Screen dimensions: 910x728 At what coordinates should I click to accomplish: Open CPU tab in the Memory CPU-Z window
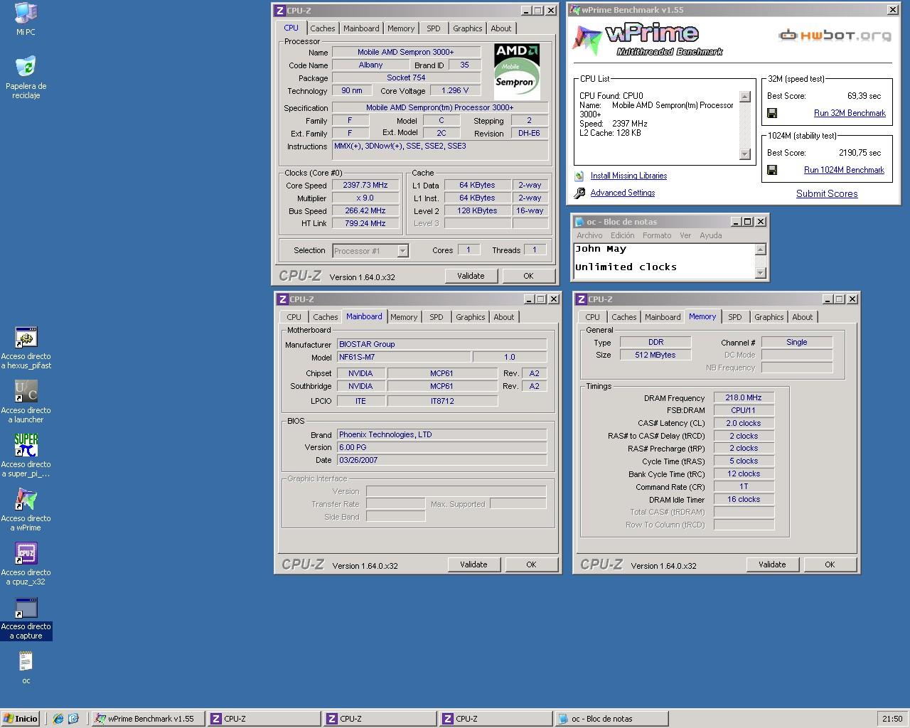point(593,317)
